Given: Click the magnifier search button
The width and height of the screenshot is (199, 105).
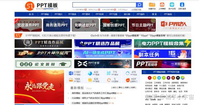Looking at the screenshot, I should (139, 5).
